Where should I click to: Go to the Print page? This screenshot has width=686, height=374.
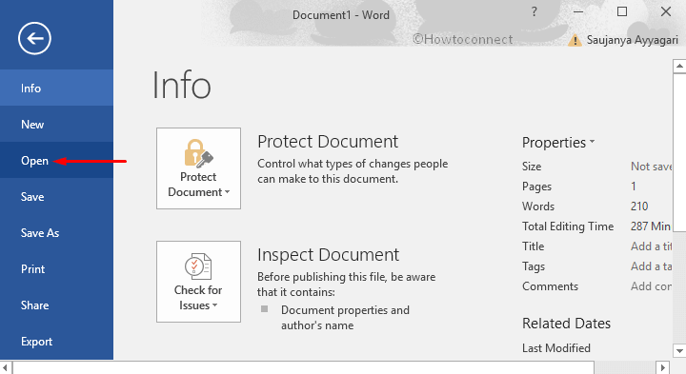pos(56,269)
